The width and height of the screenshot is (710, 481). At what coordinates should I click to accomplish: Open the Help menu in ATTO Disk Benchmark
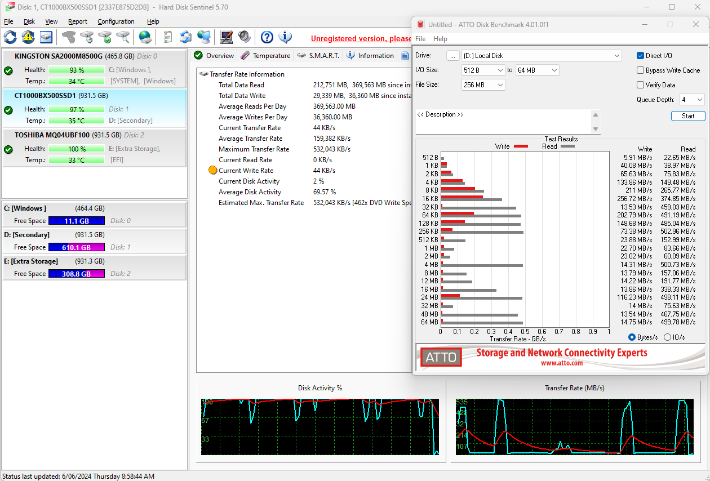click(x=440, y=39)
